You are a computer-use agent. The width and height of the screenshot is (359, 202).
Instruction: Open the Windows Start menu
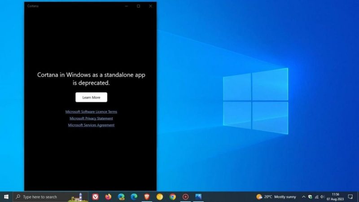pos(6,197)
